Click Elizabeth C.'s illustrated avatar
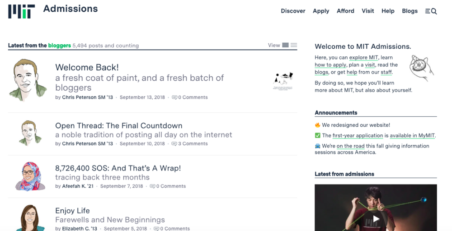Image resolution: width=452 pixels, height=231 pixels. pos(29,218)
